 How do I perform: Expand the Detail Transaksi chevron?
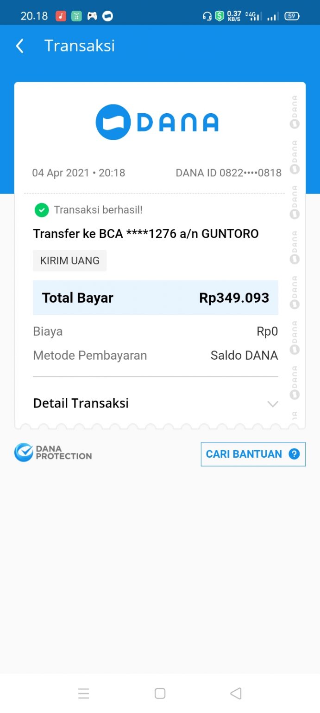tap(273, 404)
